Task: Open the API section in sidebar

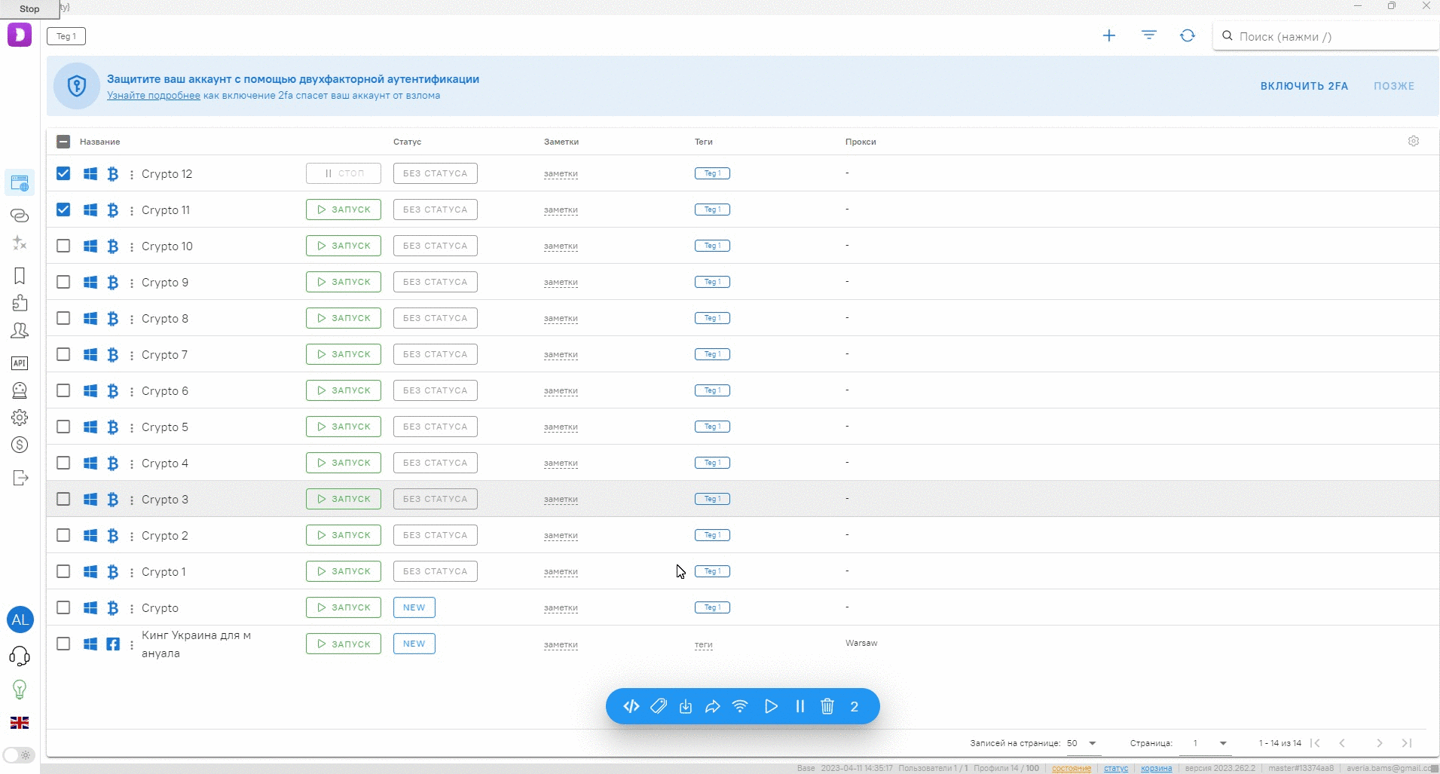Action: [x=20, y=363]
